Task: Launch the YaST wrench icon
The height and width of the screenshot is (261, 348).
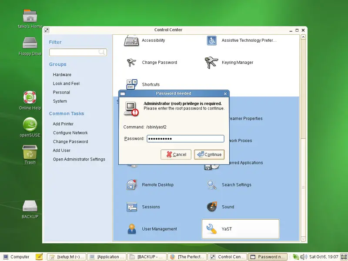Action: (211, 229)
